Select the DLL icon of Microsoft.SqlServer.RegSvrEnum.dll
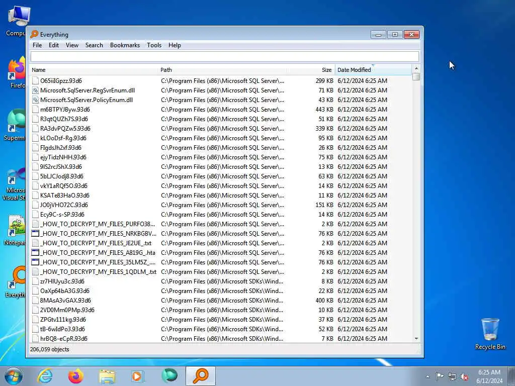Screen dimensions: 515x386 (35, 90)
